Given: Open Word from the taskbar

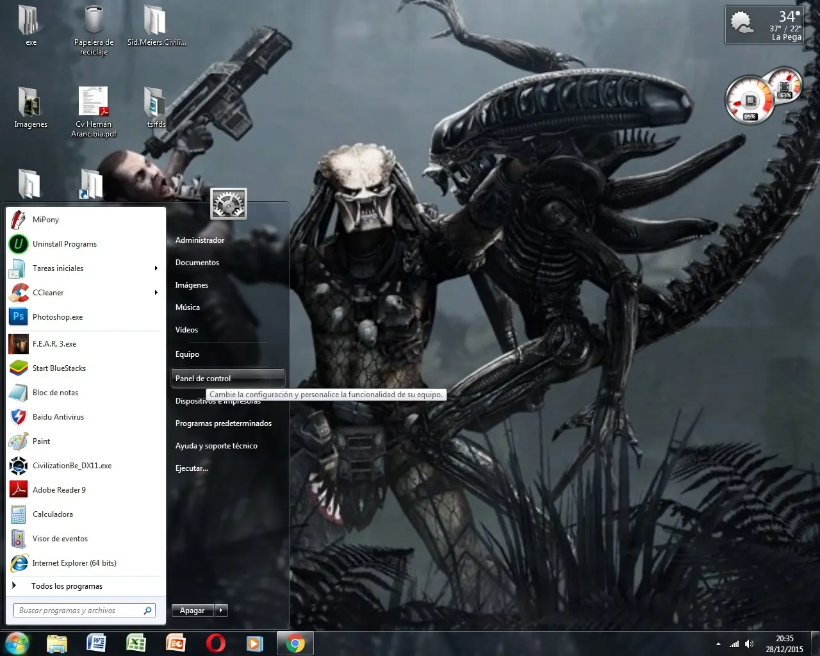Looking at the screenshot, I should [x=96, y=643].
